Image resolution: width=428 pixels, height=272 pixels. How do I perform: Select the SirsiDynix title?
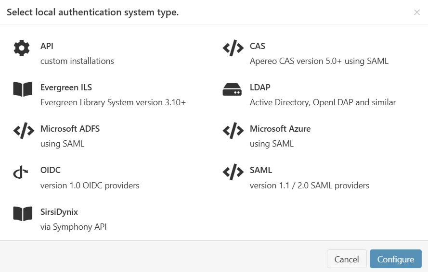(59, 212)
